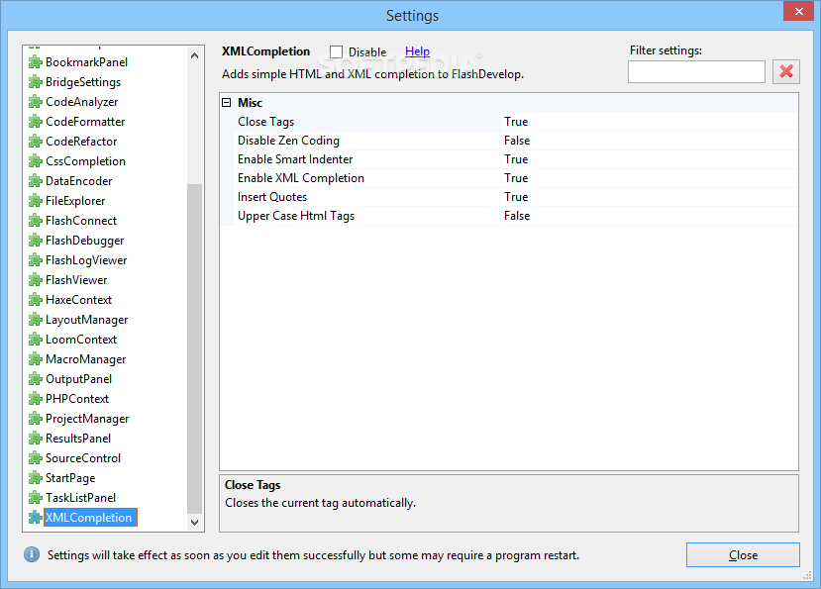Focus the Filter settings text box
The image size is (821, 589).
coord(696,71)
